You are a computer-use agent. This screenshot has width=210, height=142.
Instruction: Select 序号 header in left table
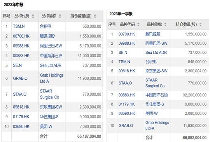[x=7, y=16]
